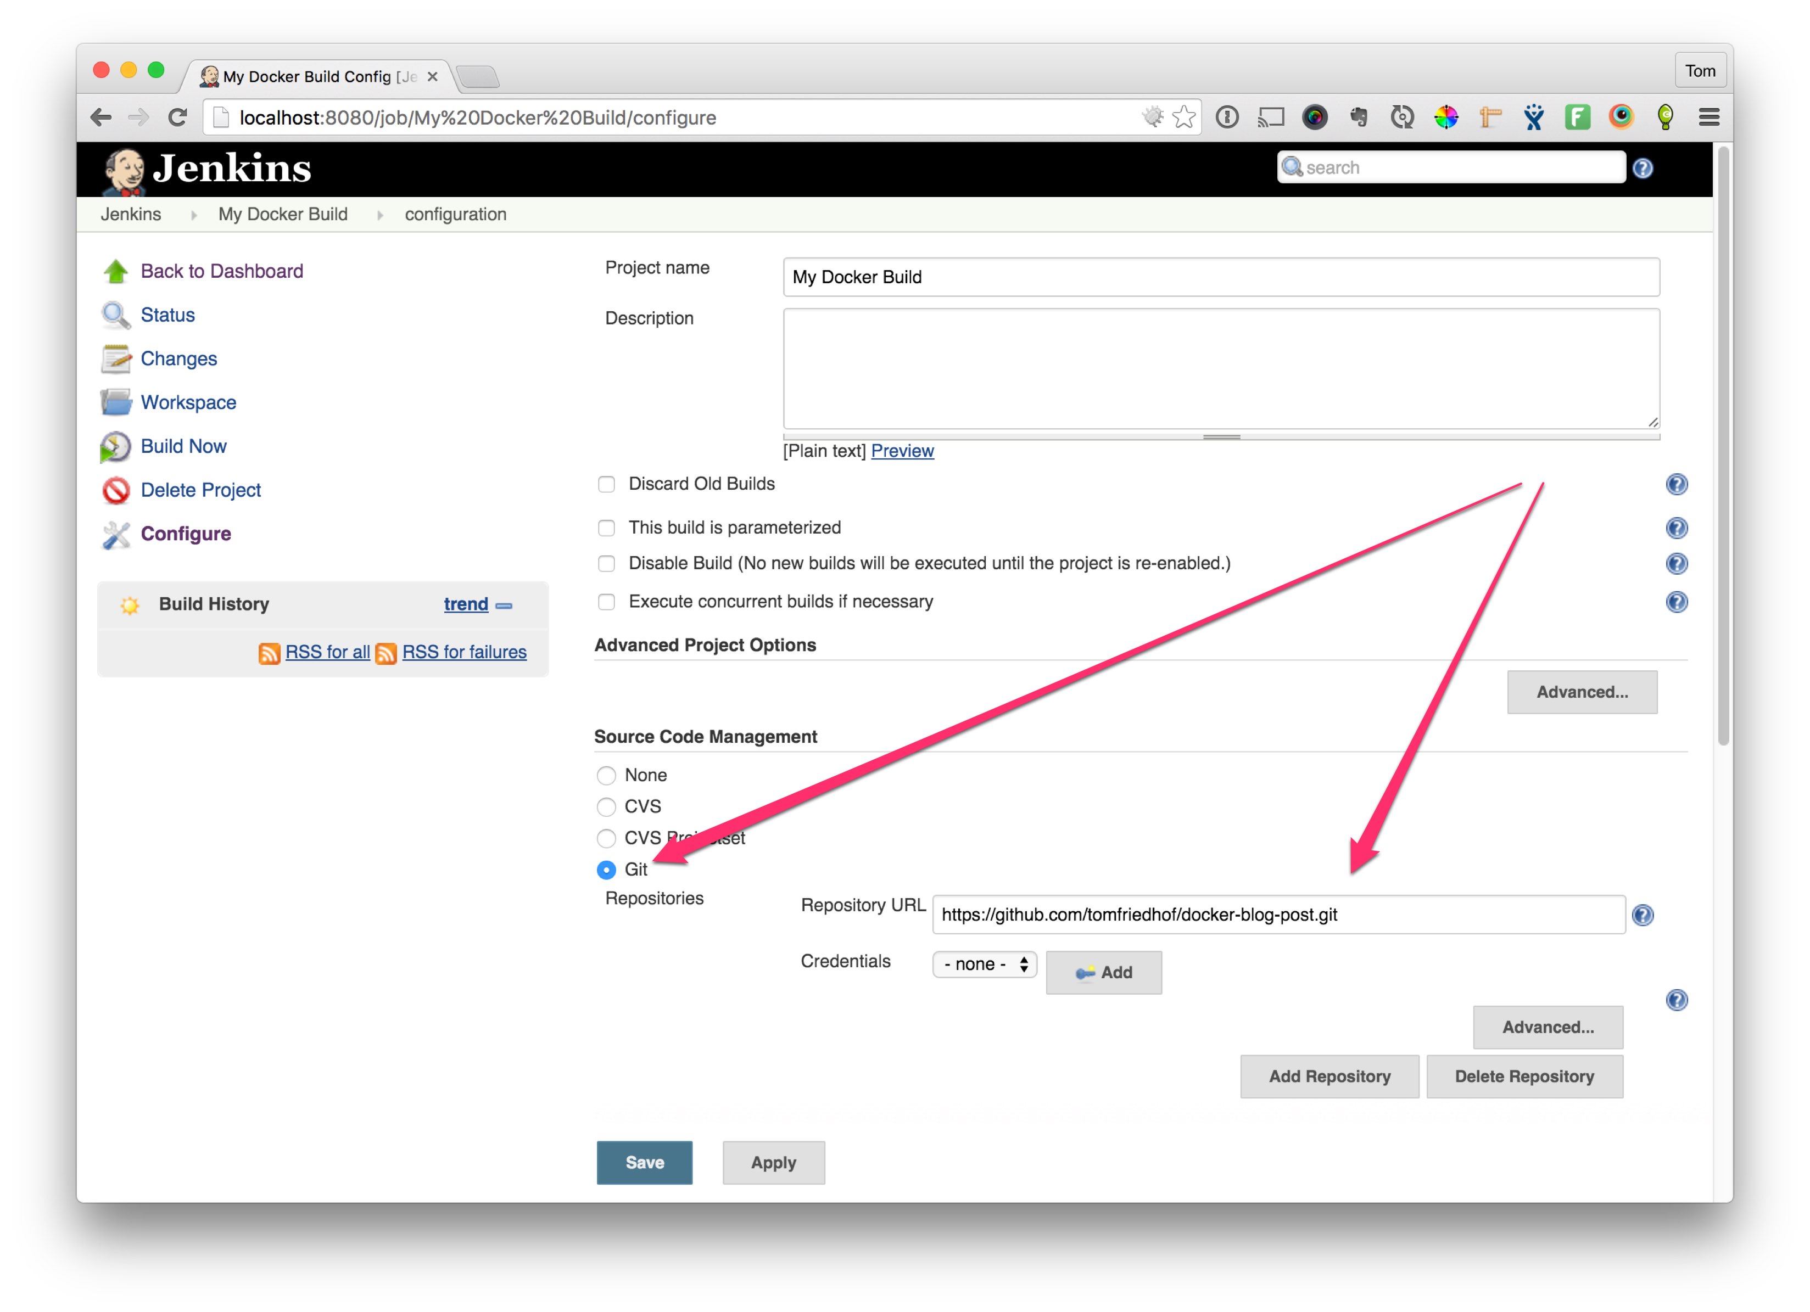Open Credentials none dropdown
Viewport: 1810px width, 1312px height.
pyautogui.click(x=984, y=965)
